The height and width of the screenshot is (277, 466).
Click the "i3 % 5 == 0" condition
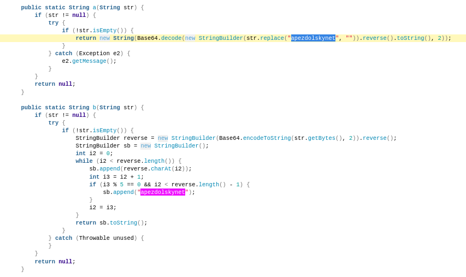coord(122,185)
